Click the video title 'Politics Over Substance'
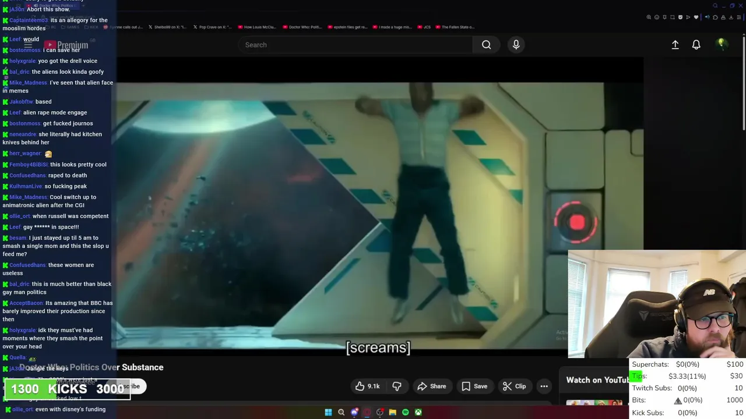This screenshot has height=419, width=746. [117, 367]
